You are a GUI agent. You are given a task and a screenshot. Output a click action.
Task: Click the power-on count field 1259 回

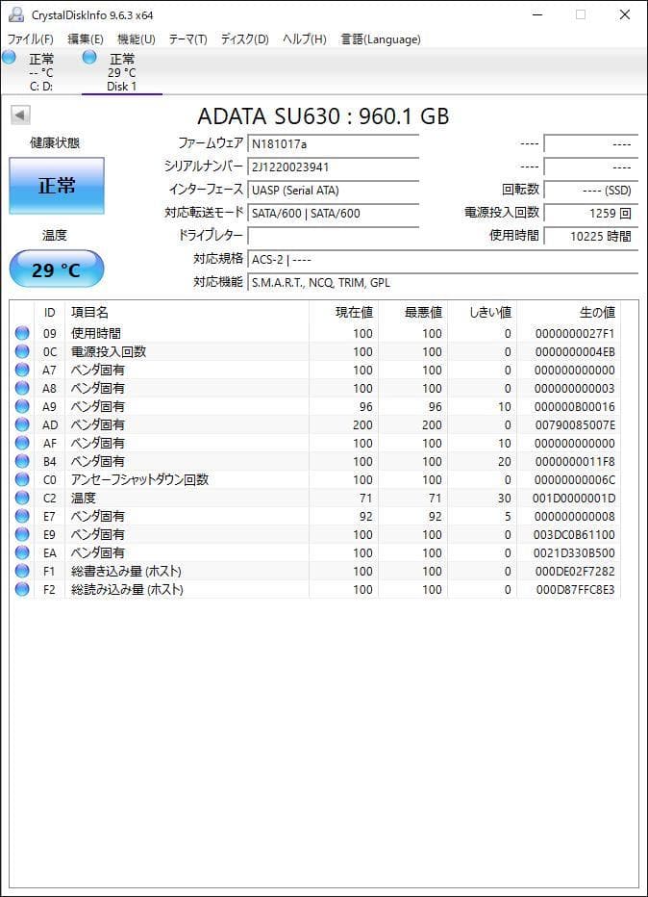pos(591,213)
